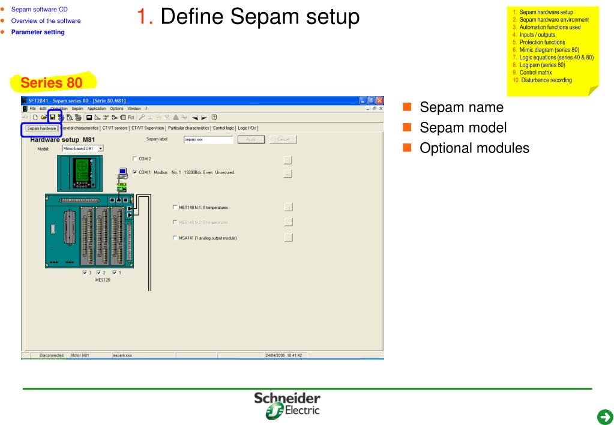Click the right-pointing black arrow toolbar icon
The width and height of the screenshot is (614, 425).
(x=203, y=118)
